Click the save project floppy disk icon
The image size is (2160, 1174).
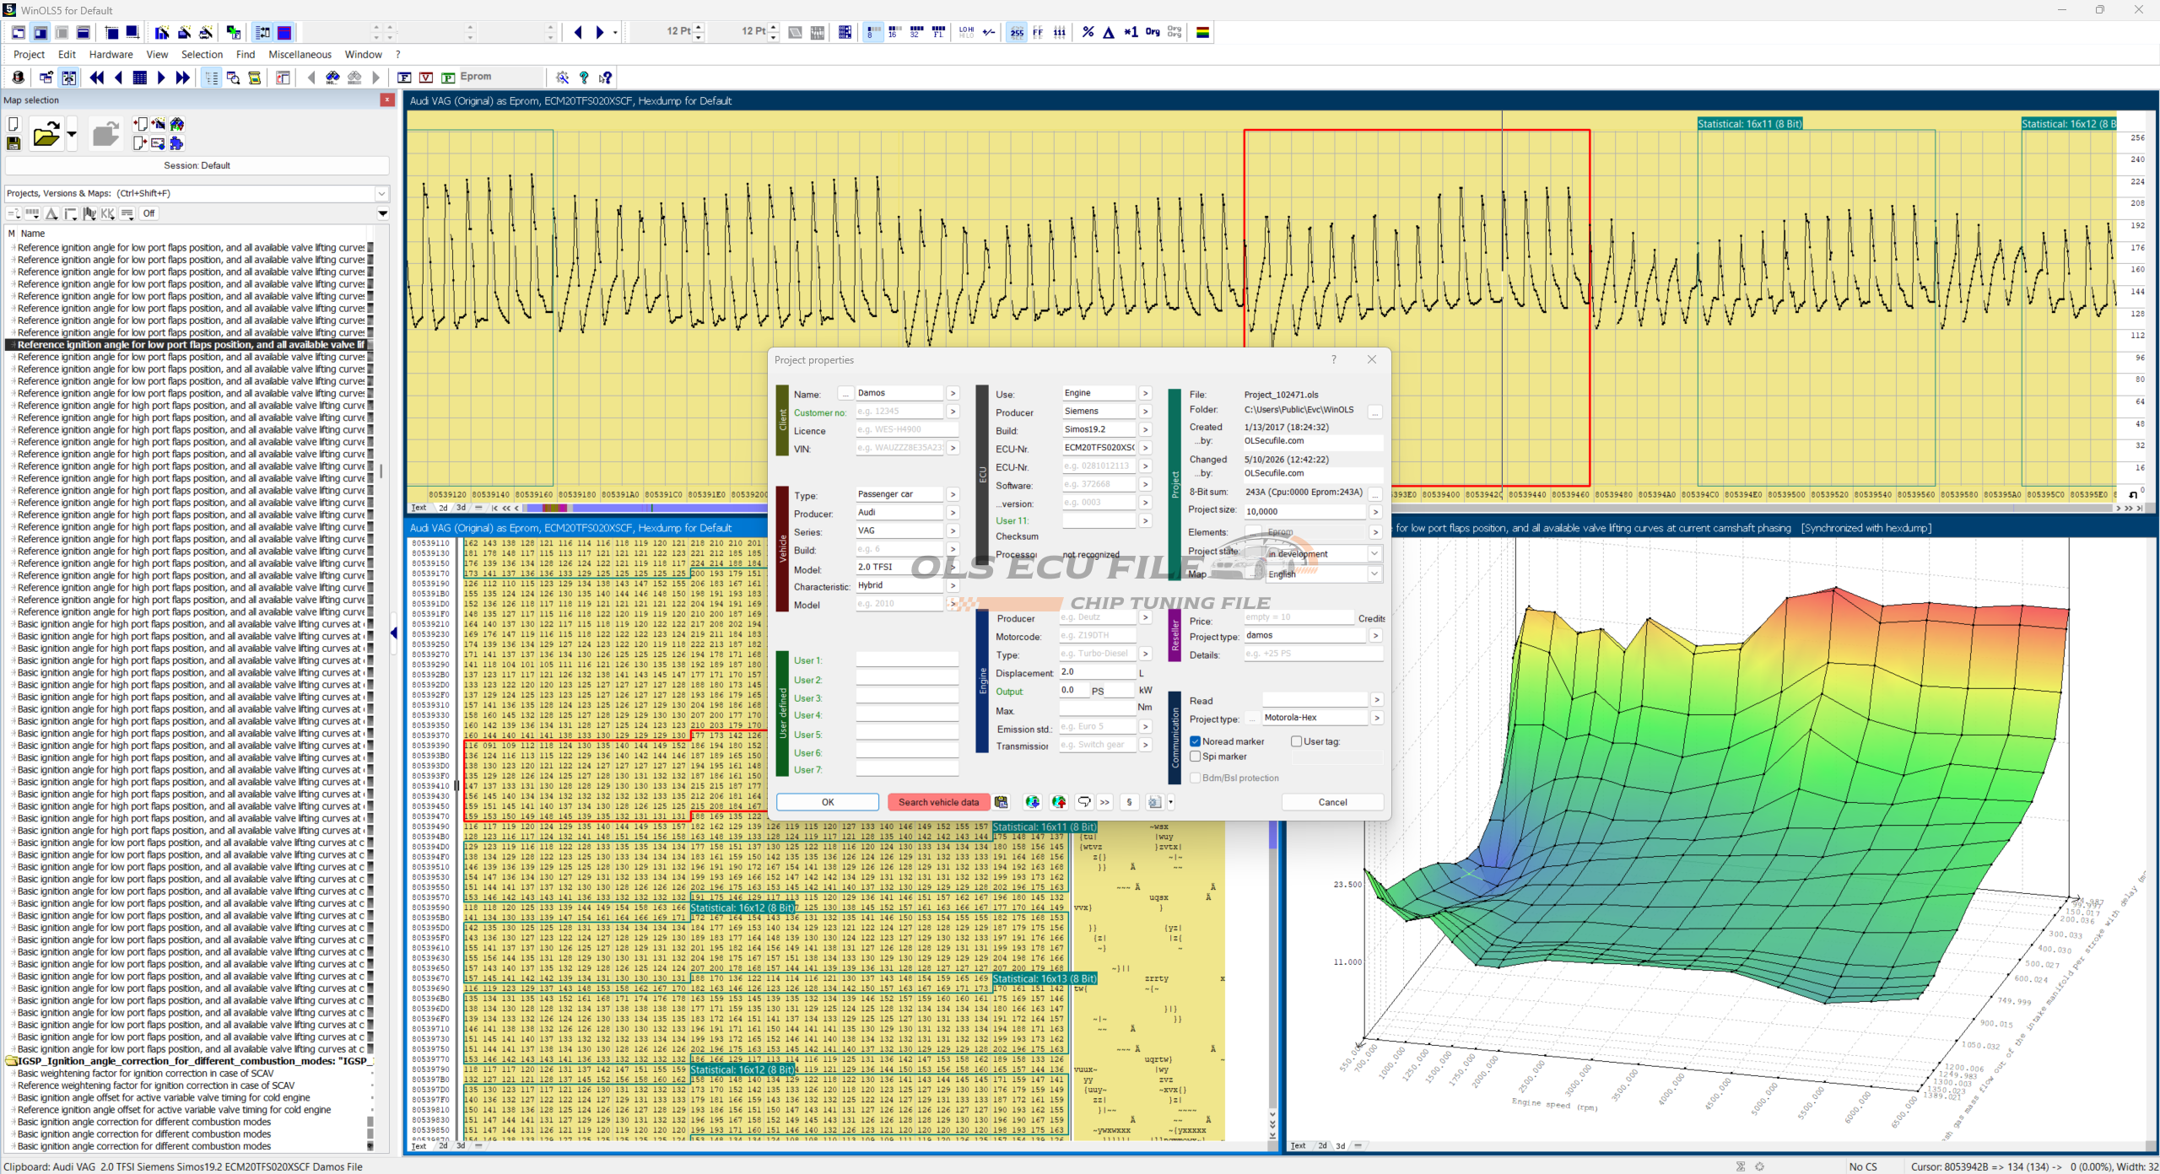[x=13, y=143]
